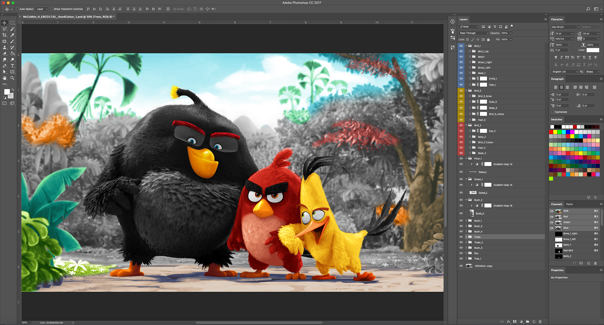Click the Bush_2 layer thumbnail
Viewport: 604px width, 325px height.
coord(472,213)
